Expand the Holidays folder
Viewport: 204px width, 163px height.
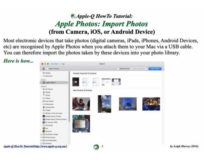[41, 143]
